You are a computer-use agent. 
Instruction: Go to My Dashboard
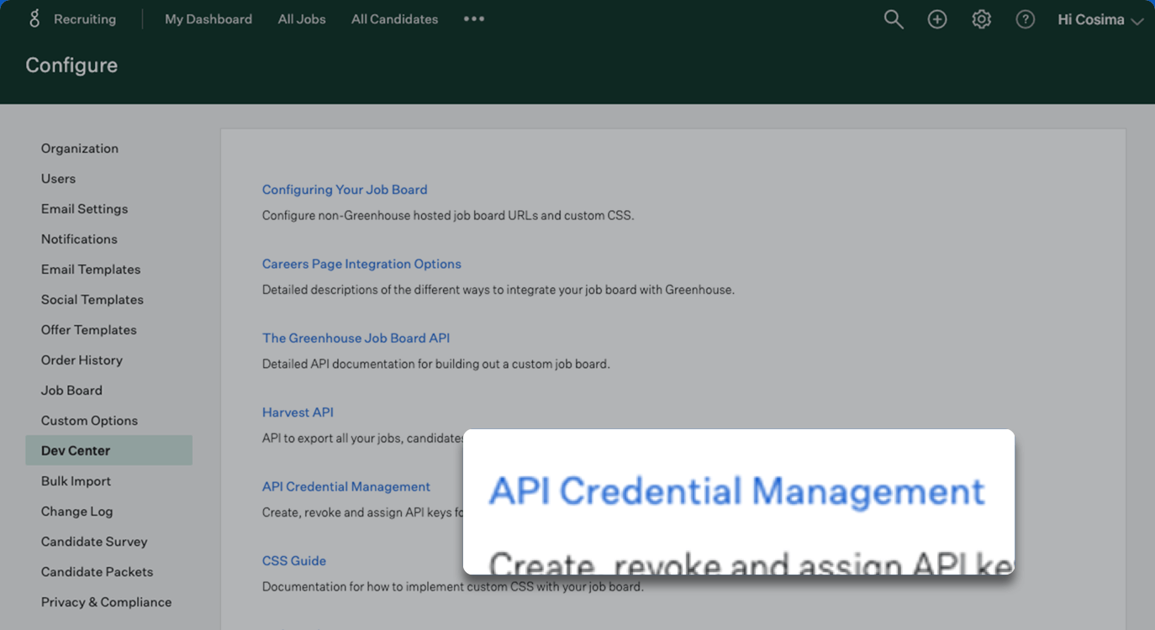[x=208, y=18]
